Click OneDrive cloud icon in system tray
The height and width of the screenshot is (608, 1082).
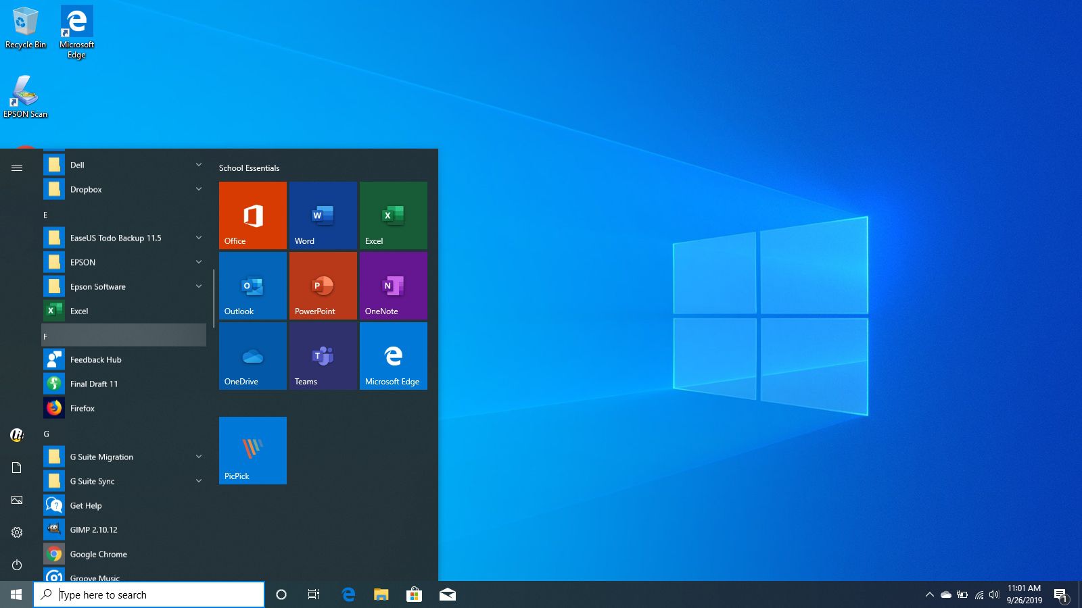pyautogui.click(x=946, y=594)
